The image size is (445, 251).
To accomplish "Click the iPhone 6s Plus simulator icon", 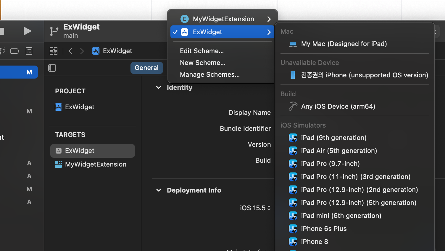I will pyautogui.click(x=293, y=229).
